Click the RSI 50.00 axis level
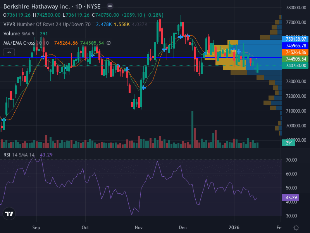The image size is (310, 233). [x=291, y=188]
